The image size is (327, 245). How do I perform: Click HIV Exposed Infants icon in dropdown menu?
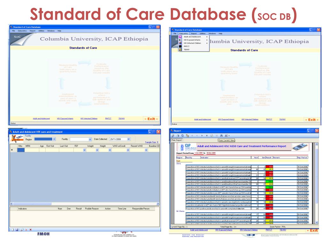[180, 40]
